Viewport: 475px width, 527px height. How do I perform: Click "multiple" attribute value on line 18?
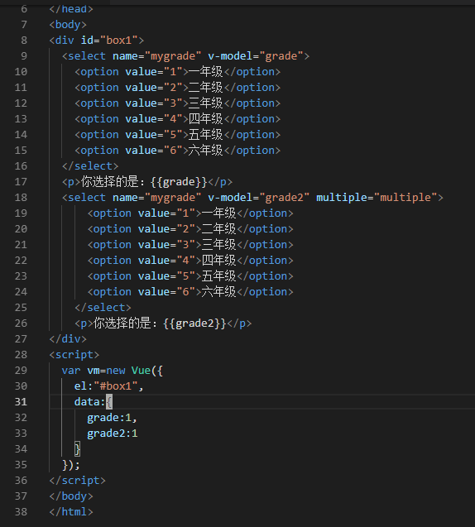pyautogui.click(x=405, y=197)
